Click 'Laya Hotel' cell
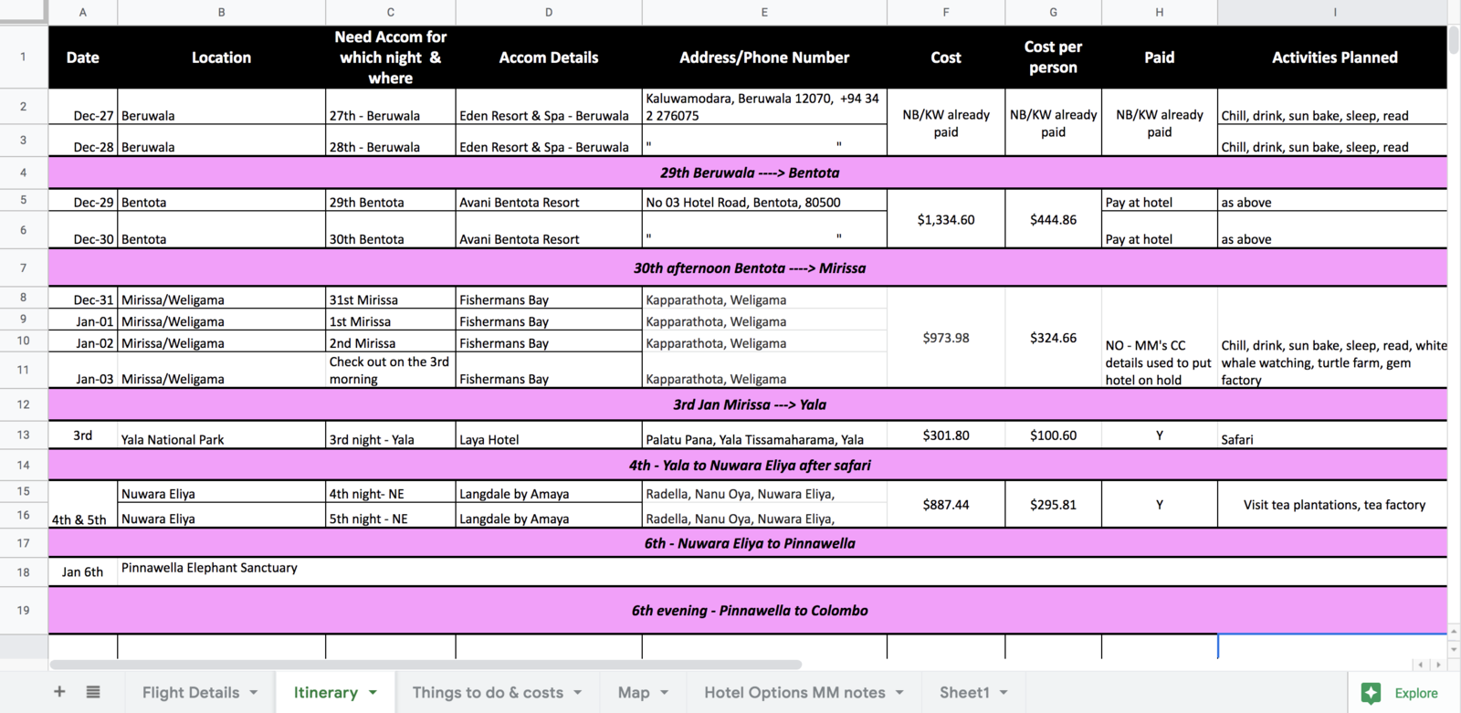1461x713 pixels. [x=549, y=435]
